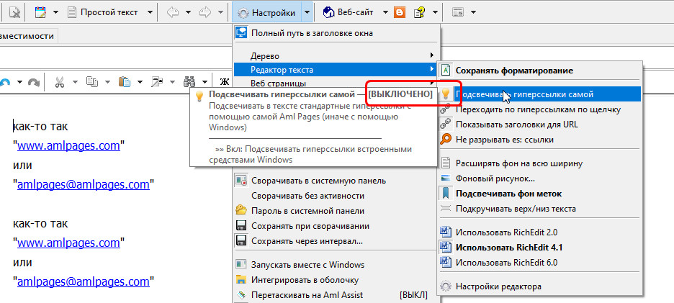Toggle Интегрировать в оболочку option
Screen dimensions: 674x303
[x=336, y=280]
